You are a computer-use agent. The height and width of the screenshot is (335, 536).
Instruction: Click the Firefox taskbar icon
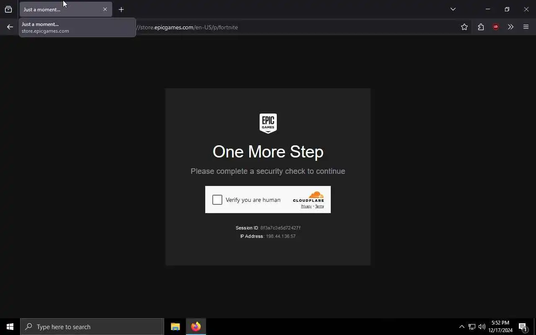pyautogui.click(x=196, y=327)
